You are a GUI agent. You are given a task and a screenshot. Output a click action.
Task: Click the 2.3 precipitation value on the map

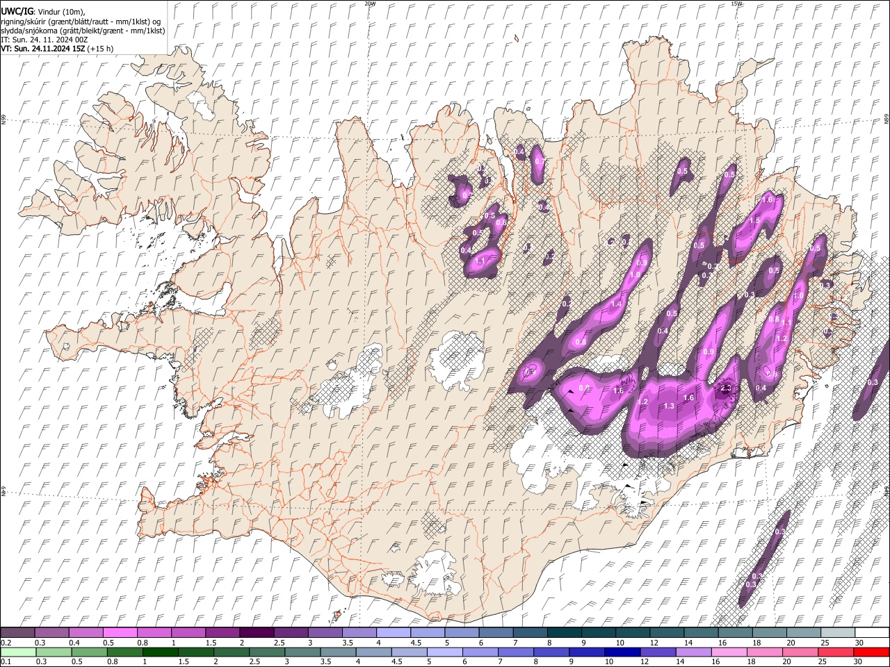tap(727, 388)
